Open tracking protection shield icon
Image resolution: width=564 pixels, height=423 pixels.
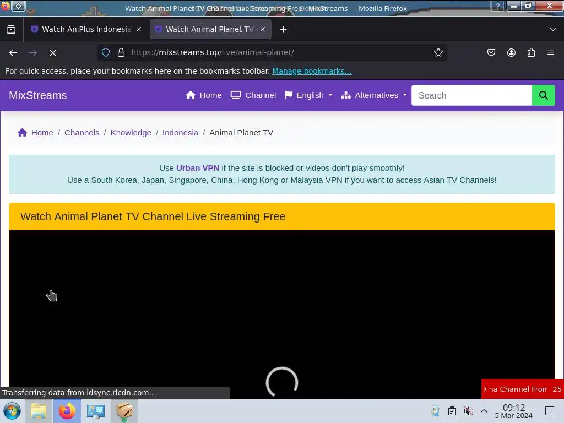(x=106, y=52)
